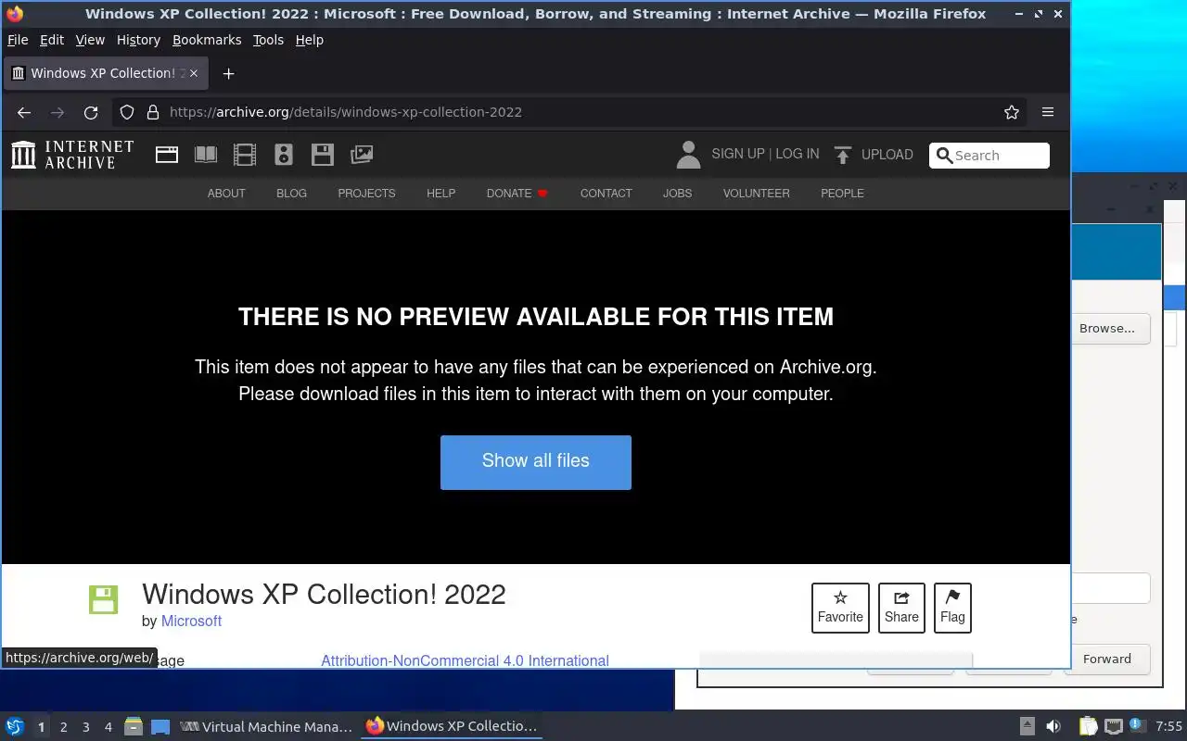Switch to workspace 2 in the taskbar
The width and height of the screenshot is (1187, 741).
coord(63,727)
